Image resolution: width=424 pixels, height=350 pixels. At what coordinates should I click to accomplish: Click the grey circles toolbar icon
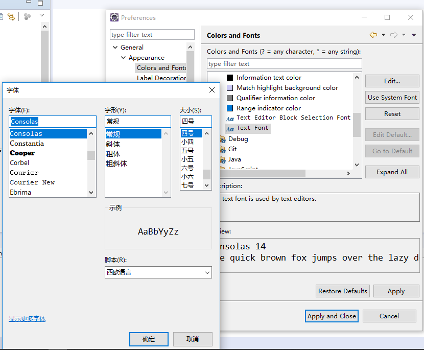(x=27, y=16)
